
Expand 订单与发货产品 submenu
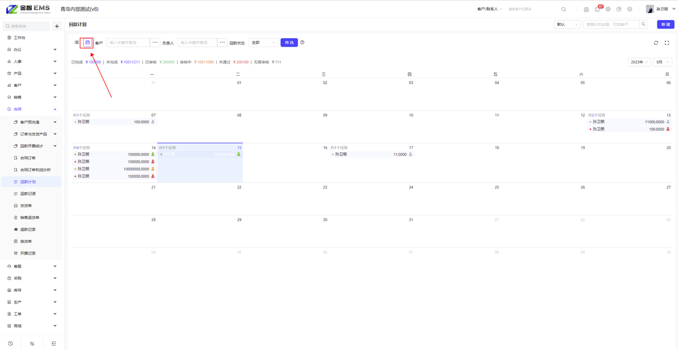(32, 134)
